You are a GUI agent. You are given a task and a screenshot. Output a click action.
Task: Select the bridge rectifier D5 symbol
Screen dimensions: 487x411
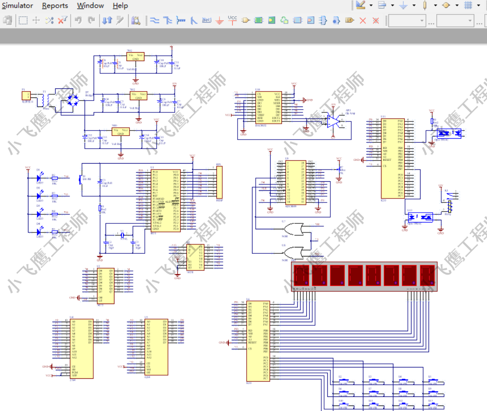73,101
